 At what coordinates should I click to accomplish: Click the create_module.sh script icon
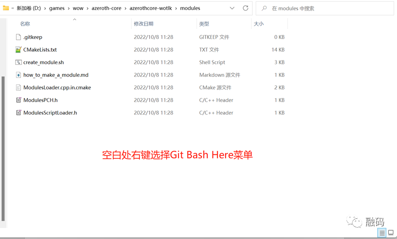18,62
